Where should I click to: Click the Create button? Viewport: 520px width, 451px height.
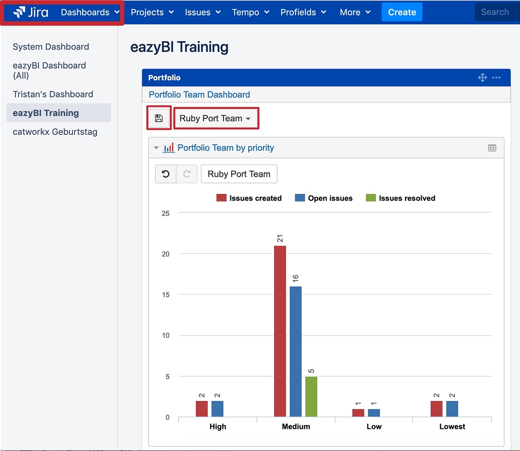pos(402,12)
